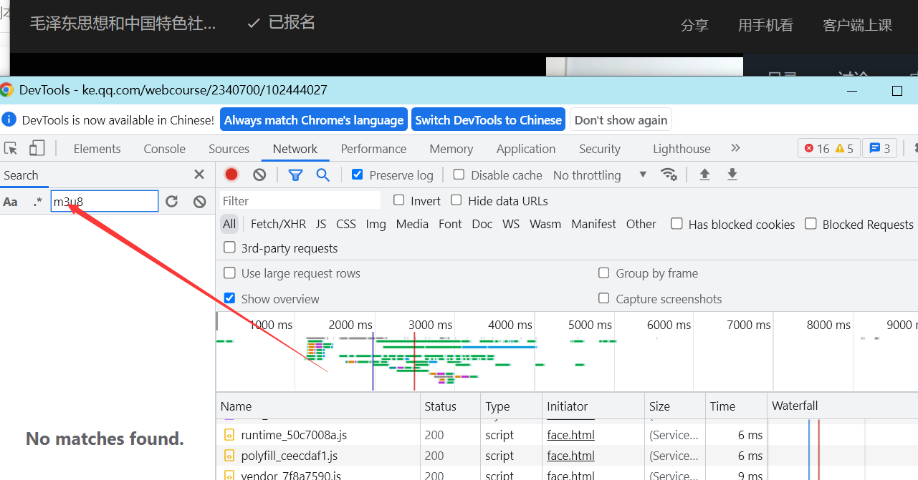Click 用手机看 on the course page
The height and width of the screenshot is (480, 918).
[765, 25]
